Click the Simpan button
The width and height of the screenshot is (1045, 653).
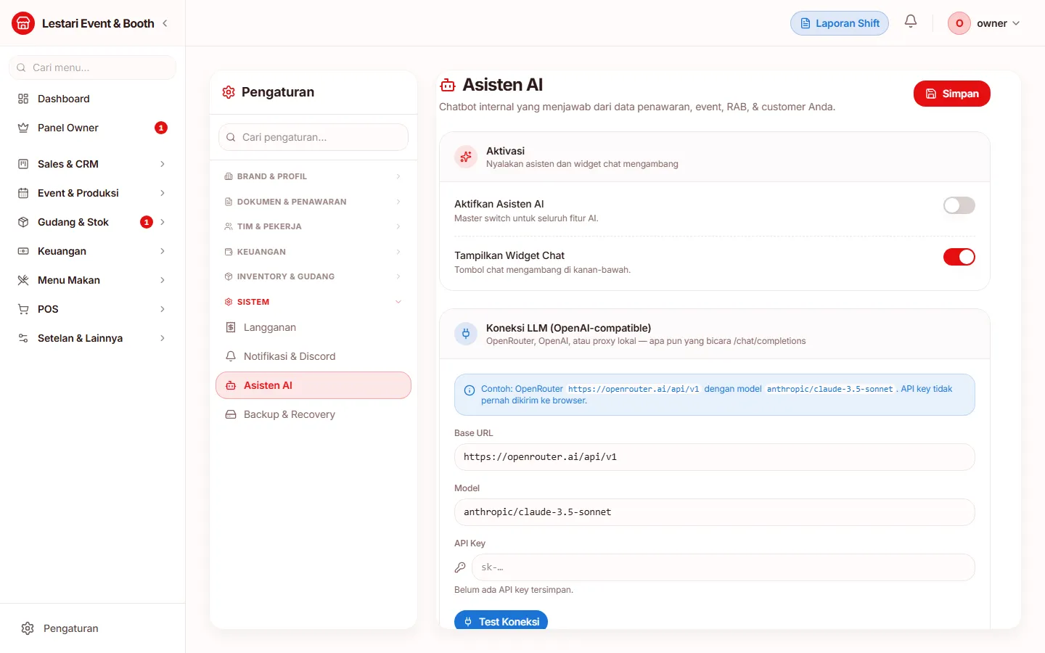point(951,94)
